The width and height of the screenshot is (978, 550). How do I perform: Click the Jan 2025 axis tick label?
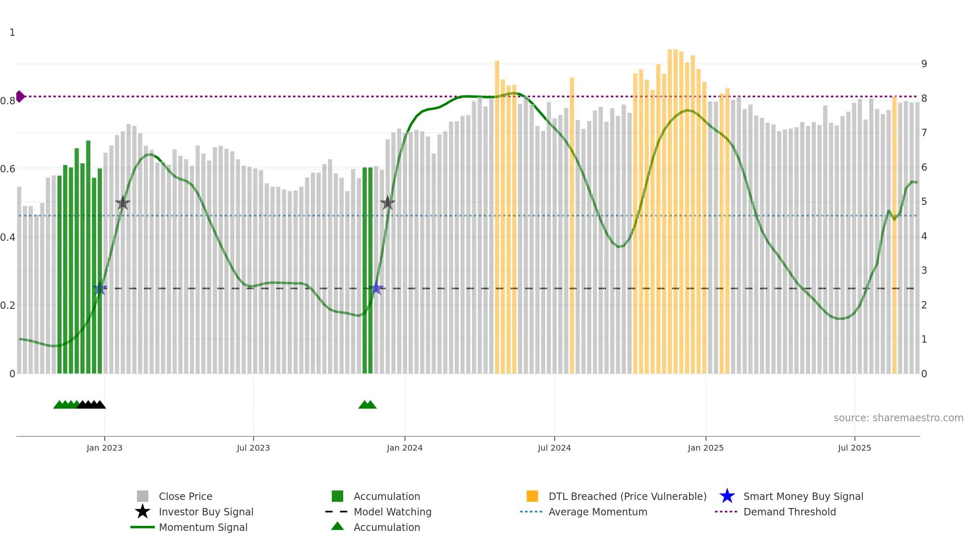(x=706, y=448)
